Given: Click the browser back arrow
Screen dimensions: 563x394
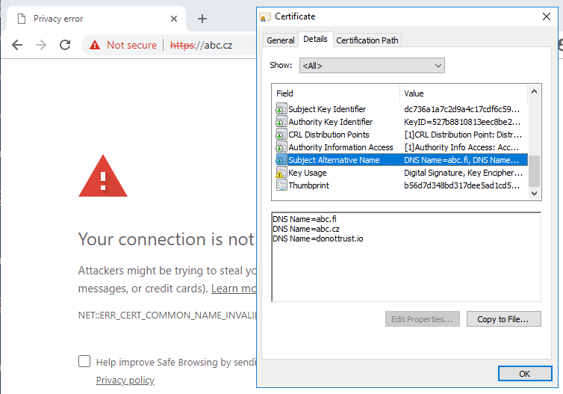Looking at the screenshot, I should [x=17, y=45].
